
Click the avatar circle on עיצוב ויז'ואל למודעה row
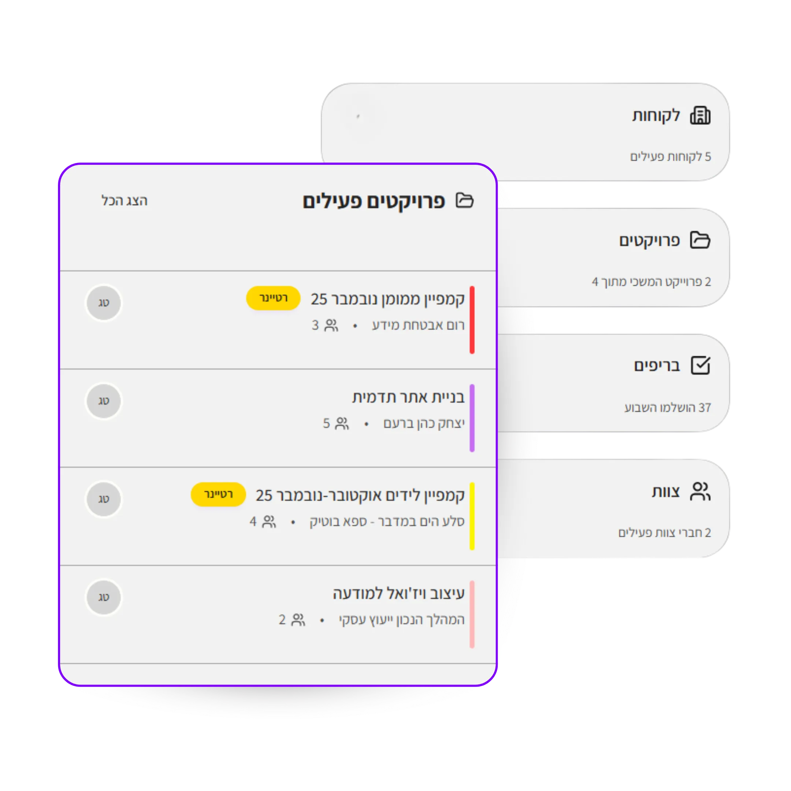(104, 597)
